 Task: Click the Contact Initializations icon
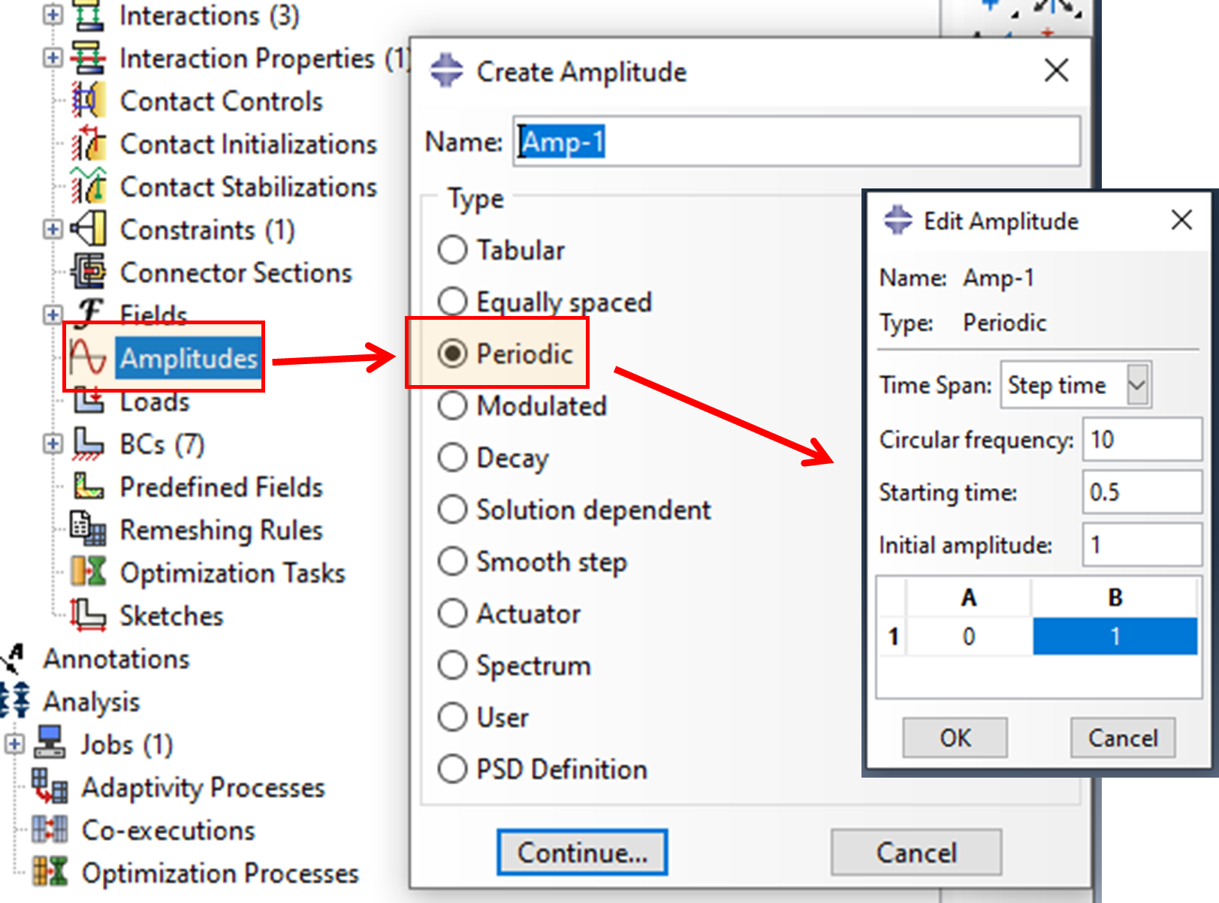[89, 144]
